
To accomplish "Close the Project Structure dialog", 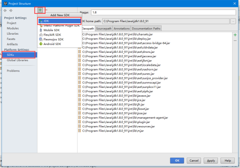I will point(234,3).
